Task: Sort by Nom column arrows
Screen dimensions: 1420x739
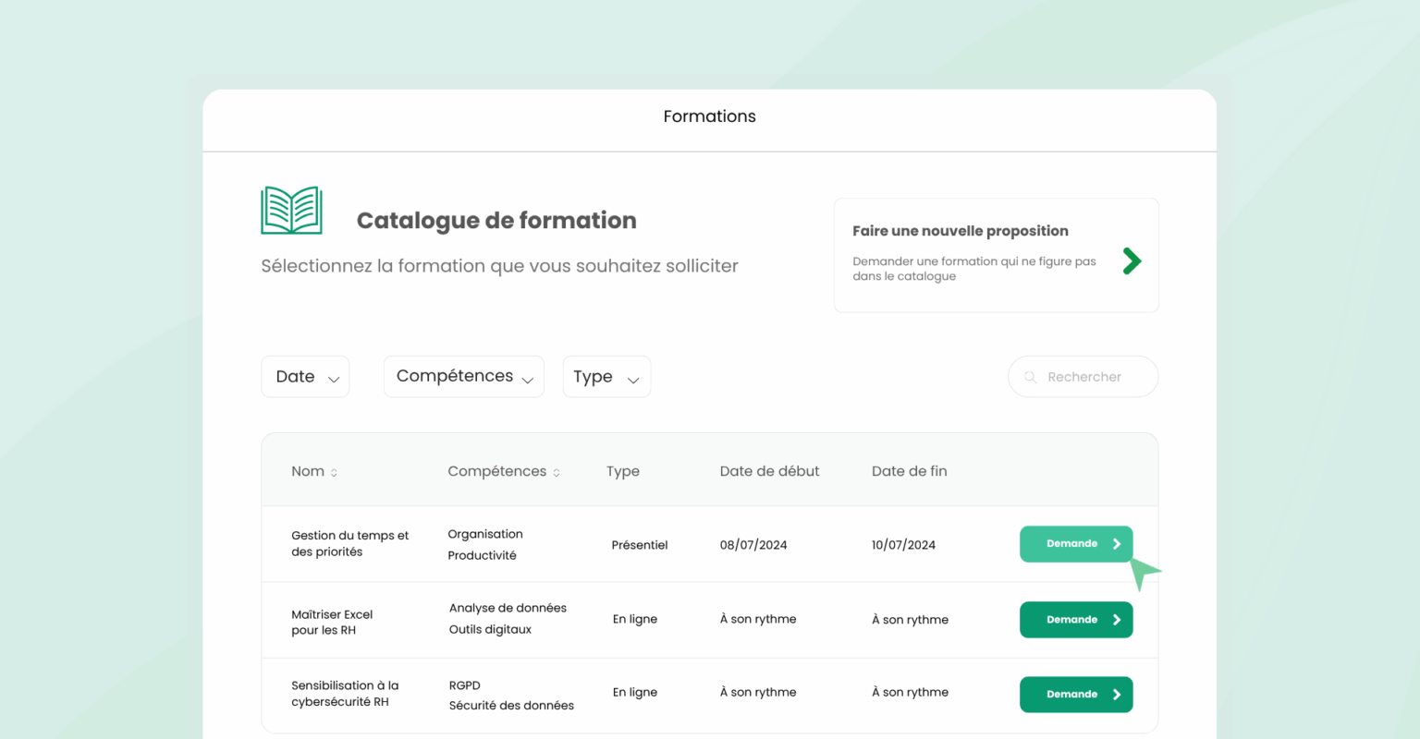Action: (334, 473)
